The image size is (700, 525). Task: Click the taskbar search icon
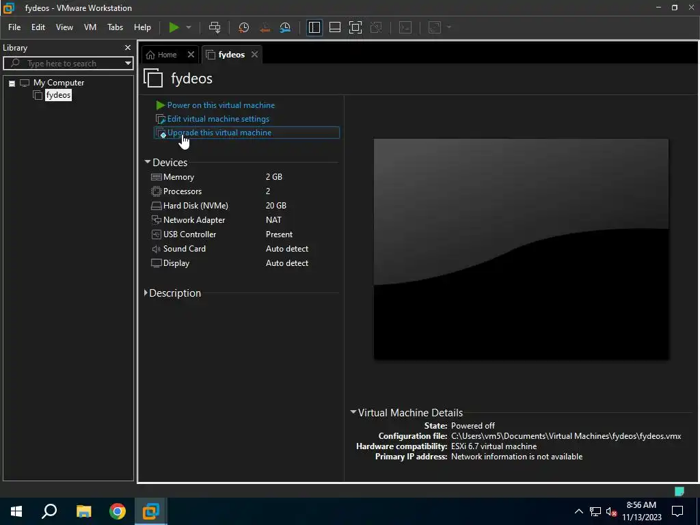tap(49, 511)
